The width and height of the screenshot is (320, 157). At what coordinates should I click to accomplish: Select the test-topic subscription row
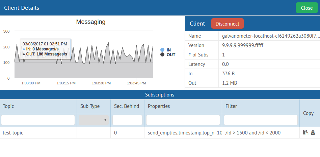click(38, 133)
